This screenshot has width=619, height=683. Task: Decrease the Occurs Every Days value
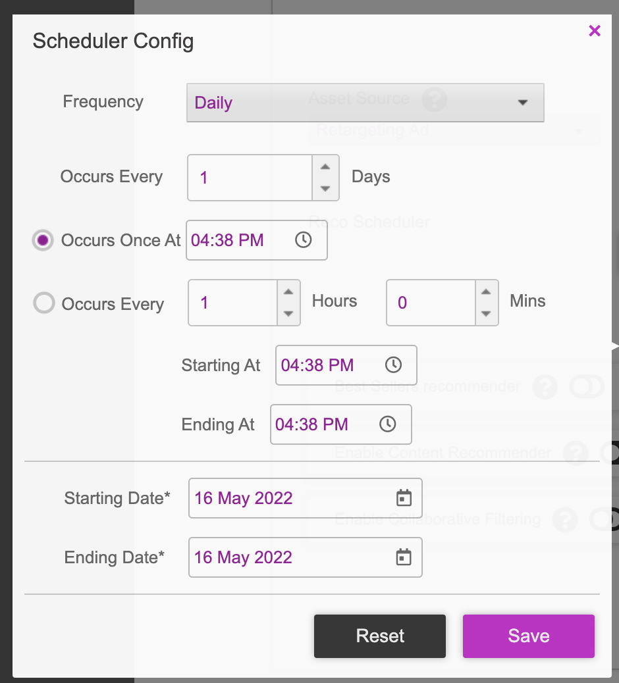(x=325, y=189)
